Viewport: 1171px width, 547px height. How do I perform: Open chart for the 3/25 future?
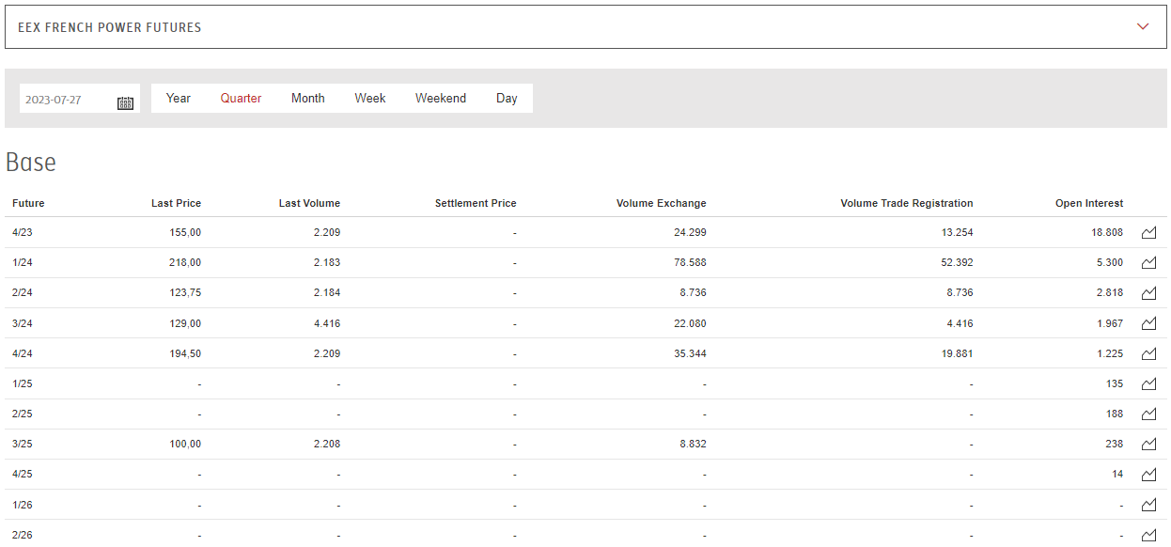[1148, 445]
